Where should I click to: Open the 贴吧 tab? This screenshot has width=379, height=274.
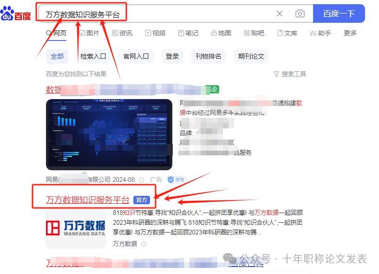254,33
